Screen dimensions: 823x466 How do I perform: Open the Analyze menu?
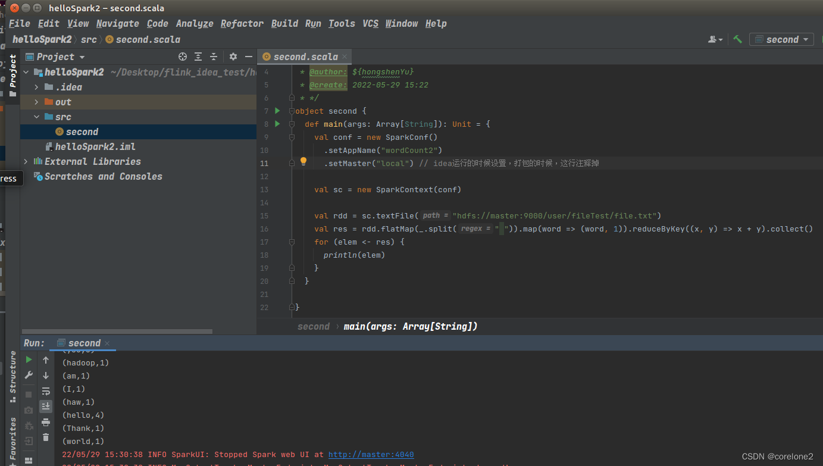195,23
